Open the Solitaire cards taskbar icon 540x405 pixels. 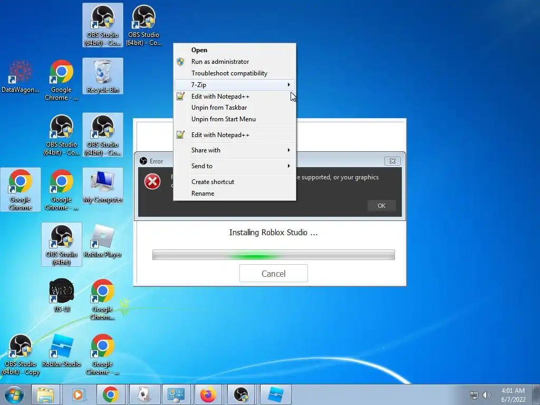(x=143, y=394)
